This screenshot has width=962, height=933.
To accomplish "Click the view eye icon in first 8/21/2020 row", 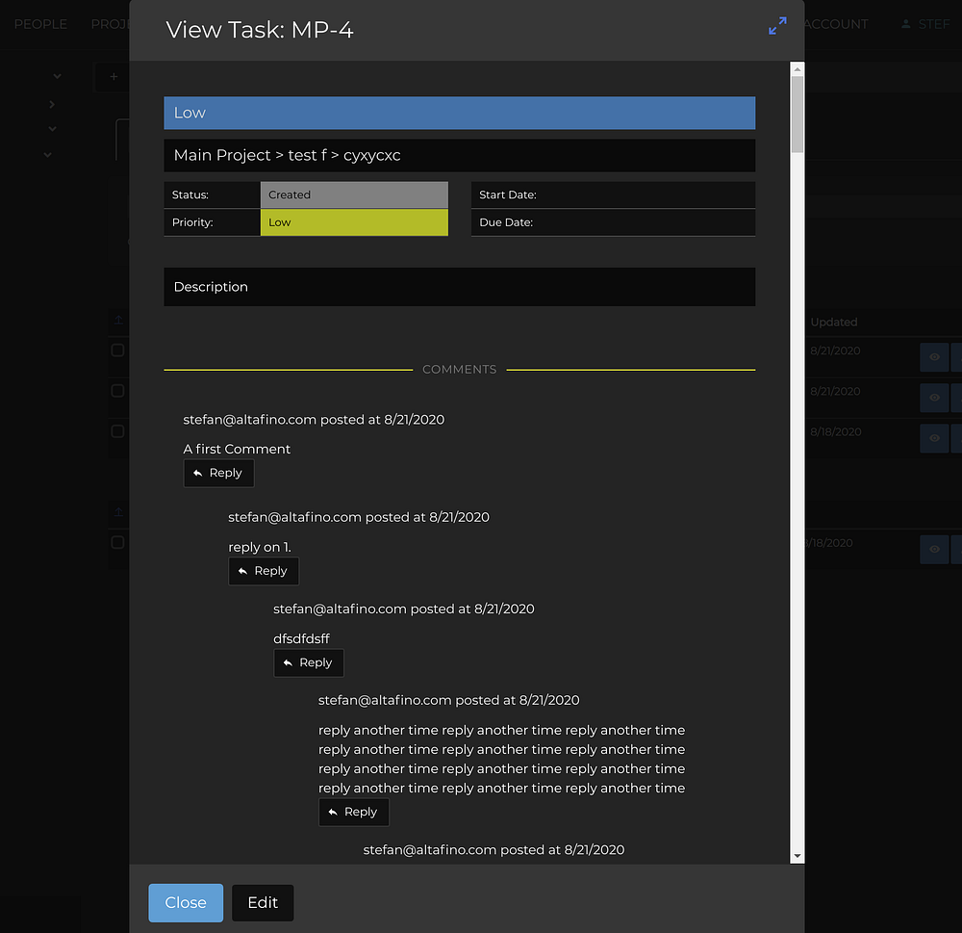I will click(933, 357).
